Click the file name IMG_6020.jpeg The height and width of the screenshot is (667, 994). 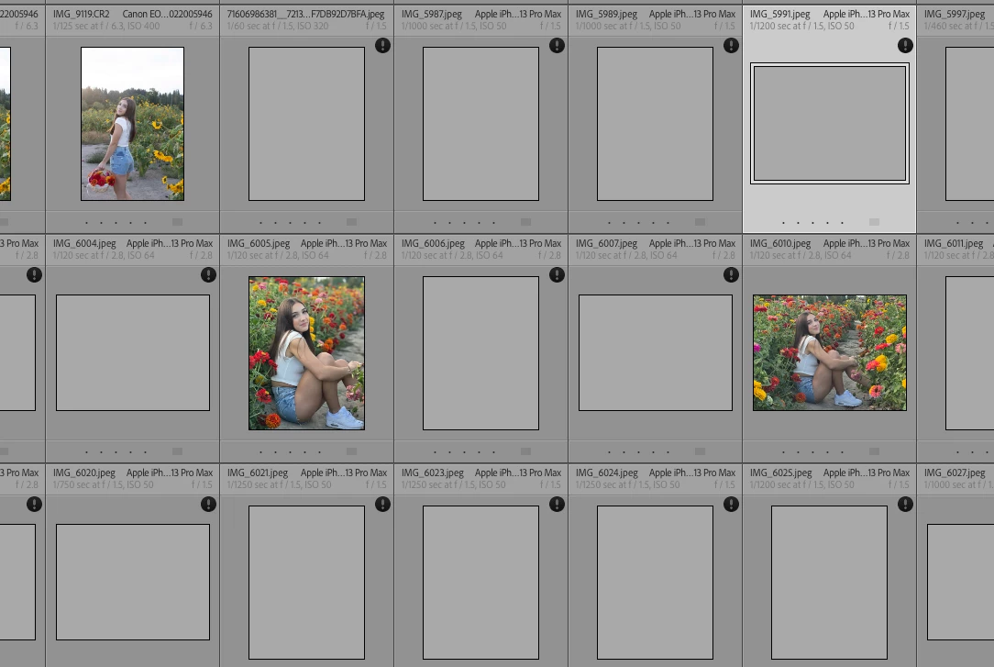84,473
